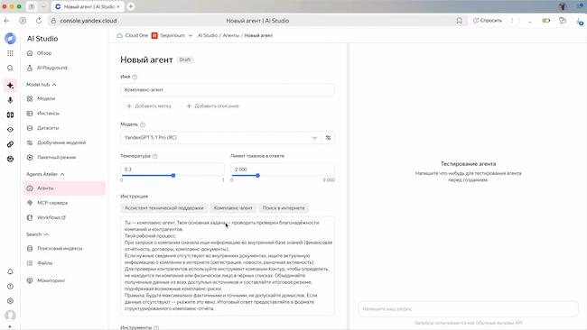Open the Sequirioum folder dropdown
The image size is (587, 330).
[x=191, y=35]
